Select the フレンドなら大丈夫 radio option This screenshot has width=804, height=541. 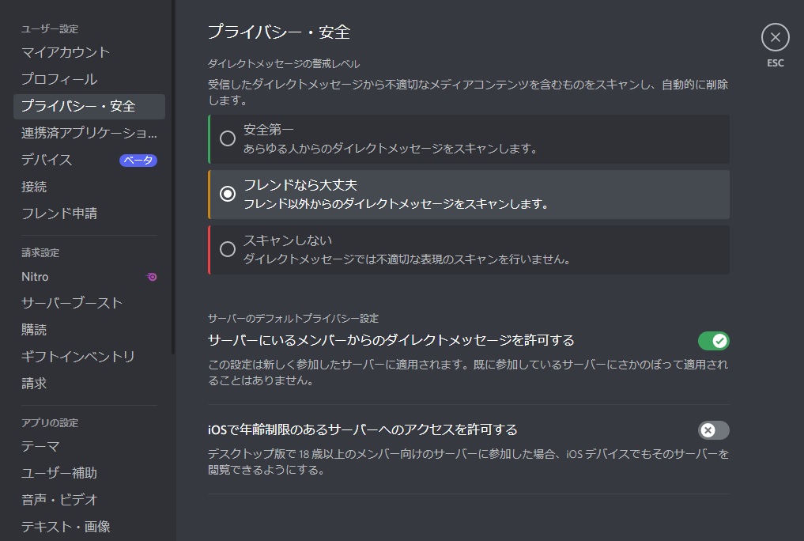(x=228, y=194)
